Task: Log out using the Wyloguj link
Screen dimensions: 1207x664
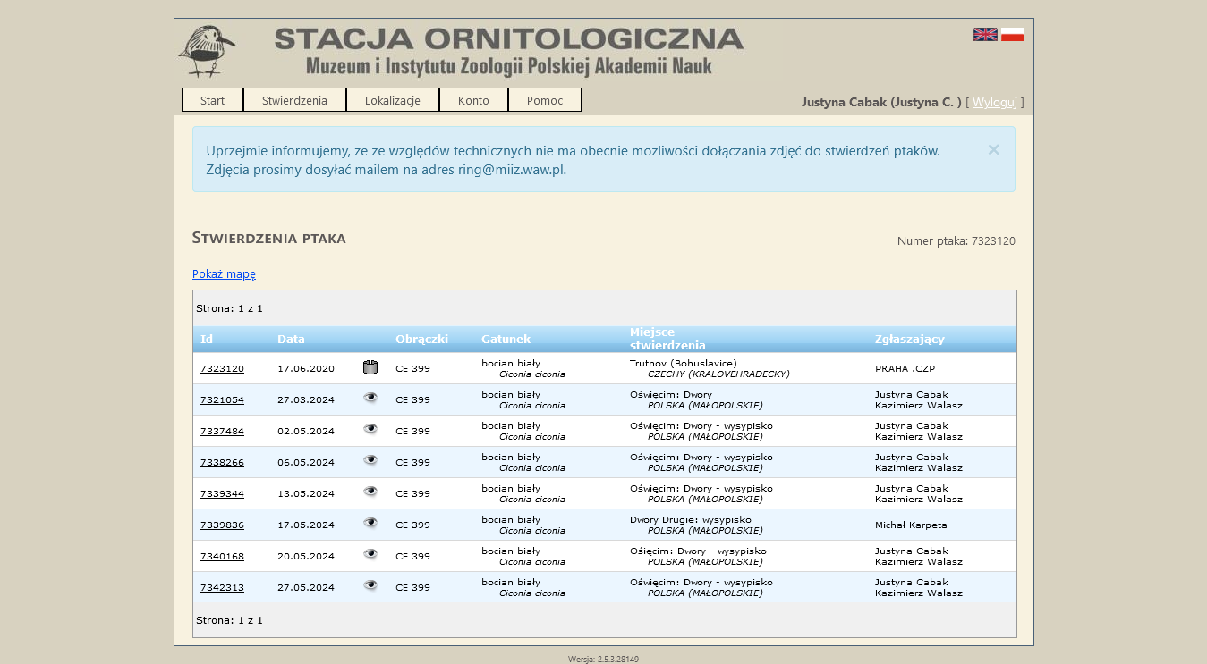Action: tap(994, 102)
